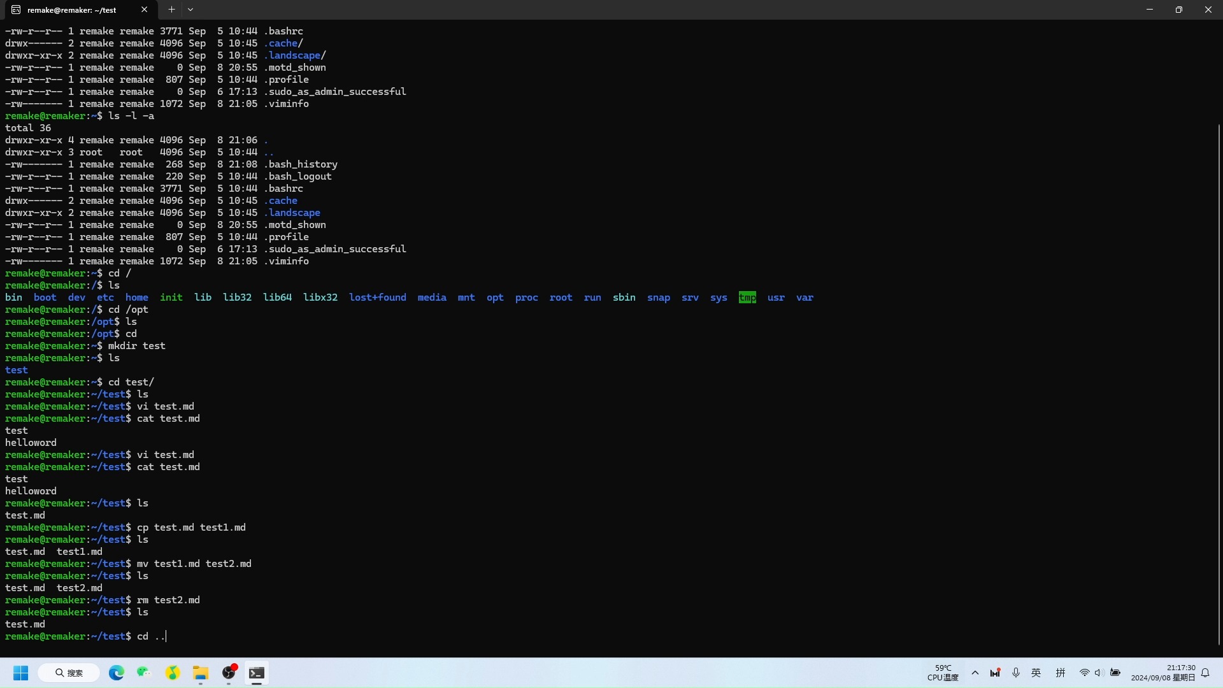The height and width of the screenshot is (688, 1223).
Task: Open QQ Music from the taskbar
Action: point(173,673)
